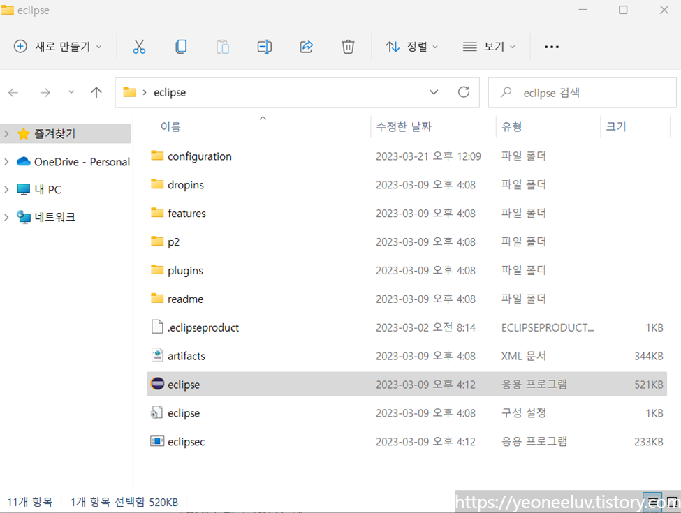Image resolution: width=681 pixels, height=513 pixels.
Task: Click the features folder icon
Action: coord(157,213)
